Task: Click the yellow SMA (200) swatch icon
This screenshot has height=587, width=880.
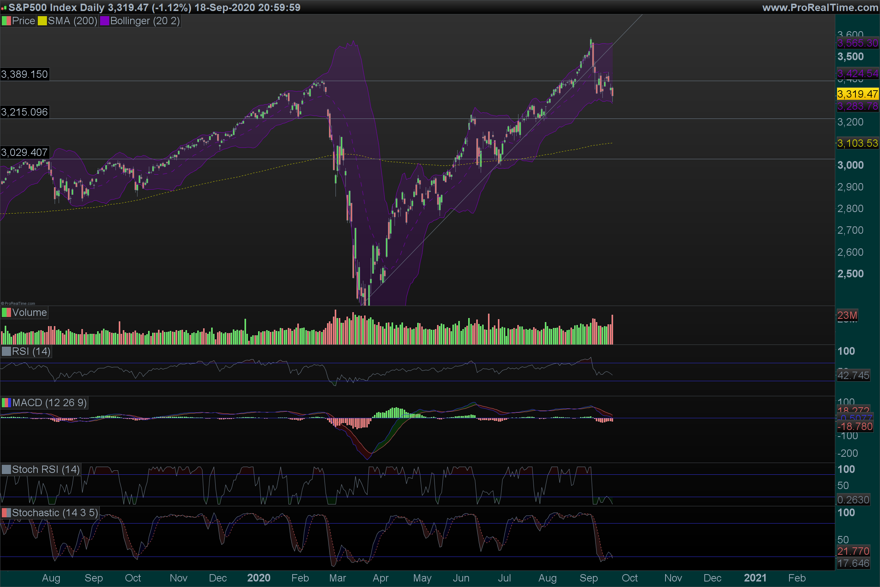Action: (x=42, y=21)
